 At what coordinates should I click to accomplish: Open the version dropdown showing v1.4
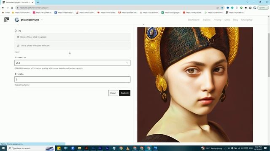pyautogui.click(x=73, y=63)
